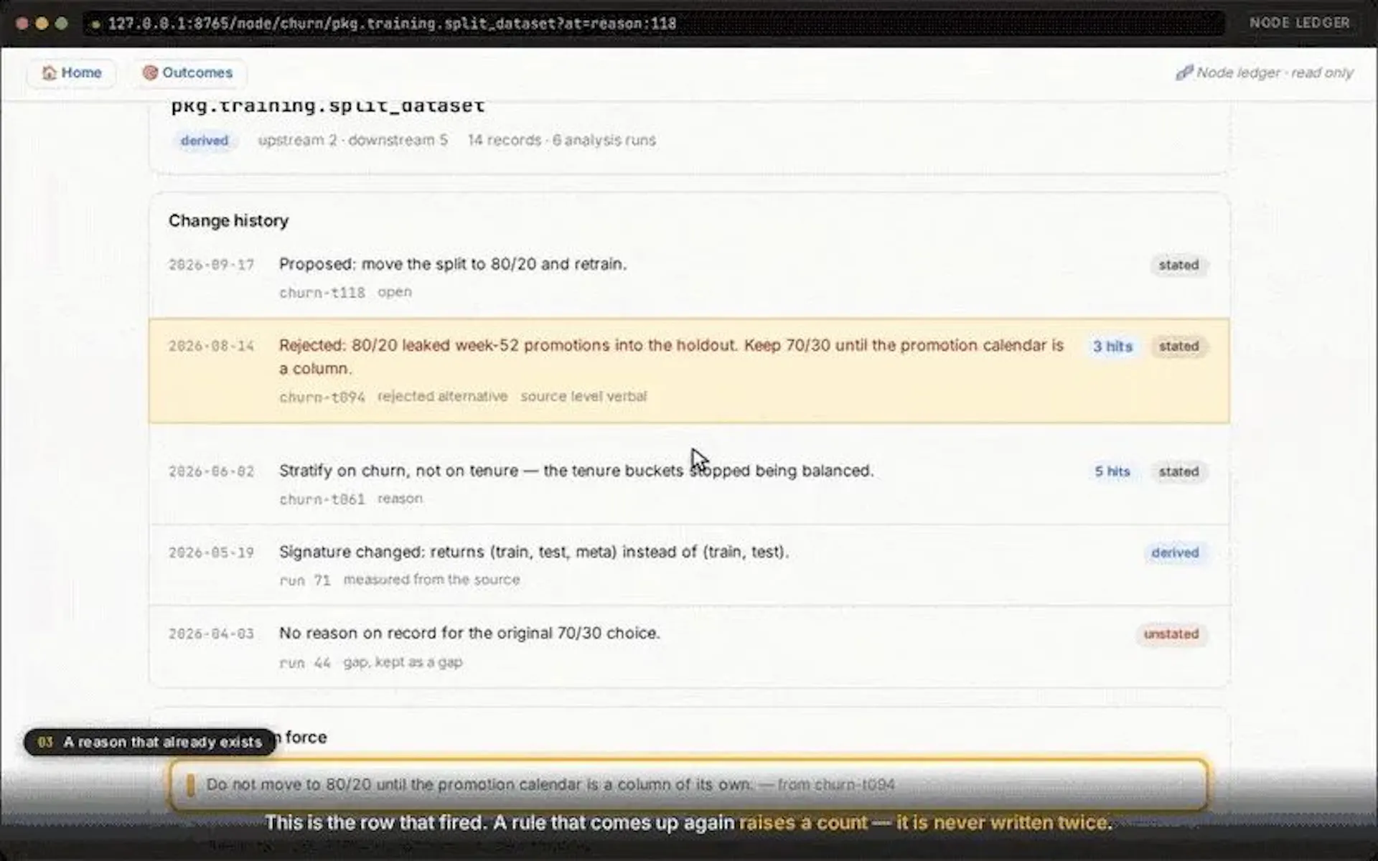
Task: Go to the Outcomes page via its label
Action: (197, 72)
